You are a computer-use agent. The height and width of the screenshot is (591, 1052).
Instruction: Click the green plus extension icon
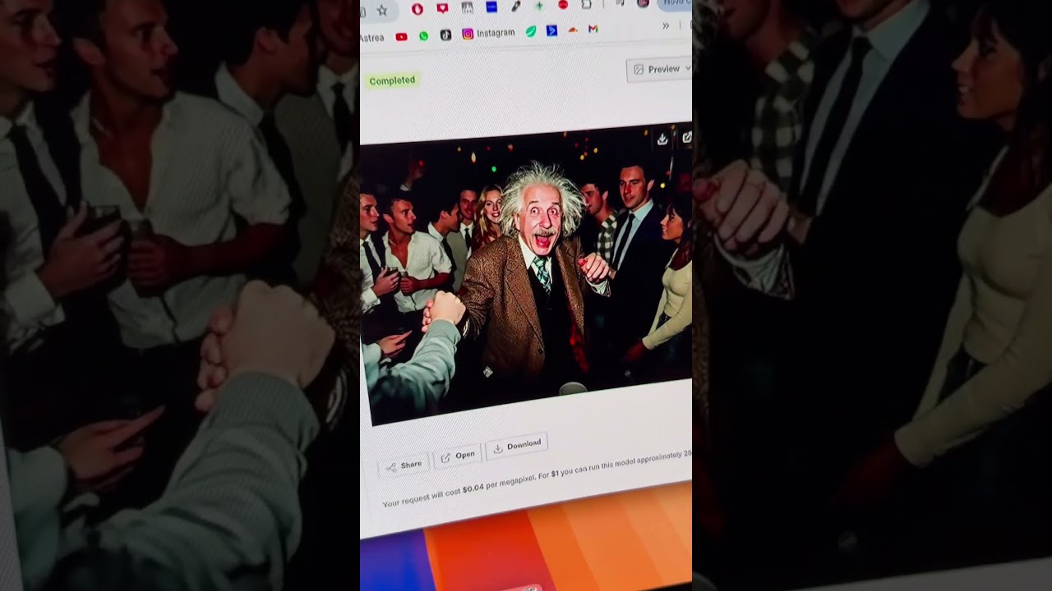539,6
